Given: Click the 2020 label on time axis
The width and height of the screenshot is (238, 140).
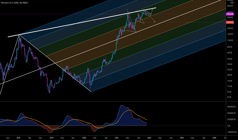Looking at the screenshot, I should (84, 138).
